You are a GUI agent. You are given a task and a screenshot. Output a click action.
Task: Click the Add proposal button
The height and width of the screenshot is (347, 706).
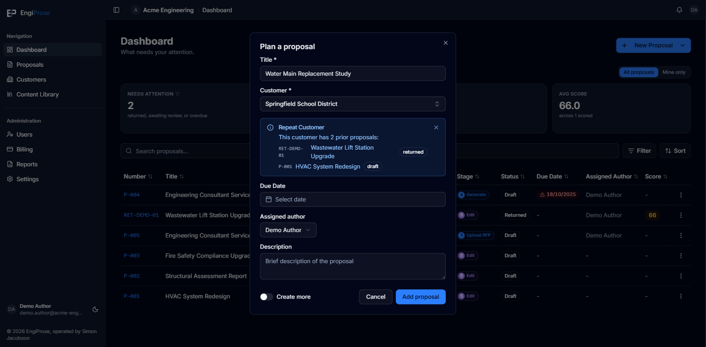pyautogui.click(x=421, y=297)
